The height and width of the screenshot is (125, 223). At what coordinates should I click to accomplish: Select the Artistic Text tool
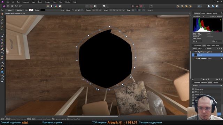(2, 75)
